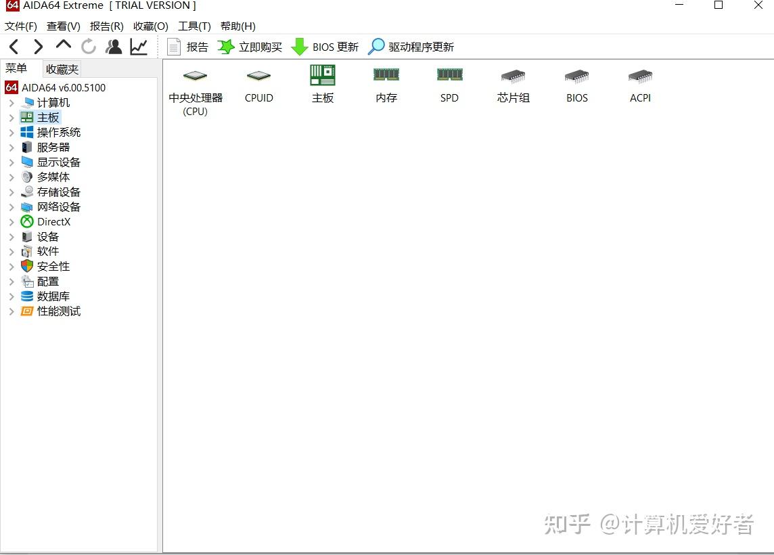Viewport: 774px width, 555px height.
Task: Select 多媒体 in the tree
Action: point(45,177)
